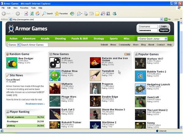Select the Arcade category
This screenshot has width=183, height=137.
pos(45,39)
